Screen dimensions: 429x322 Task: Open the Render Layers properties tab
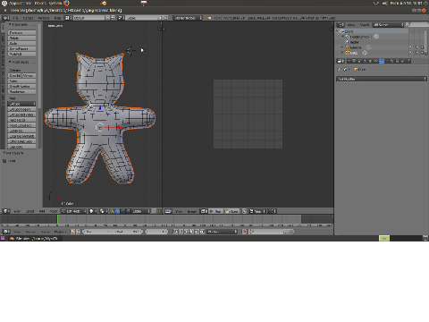pyautogui.click(x=354, y=61)
